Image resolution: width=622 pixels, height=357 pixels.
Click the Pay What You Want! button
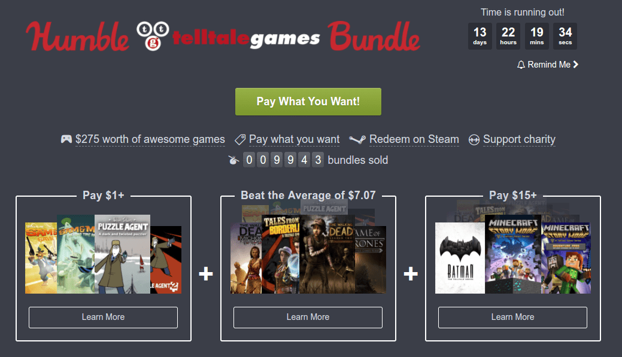[308, 102]
